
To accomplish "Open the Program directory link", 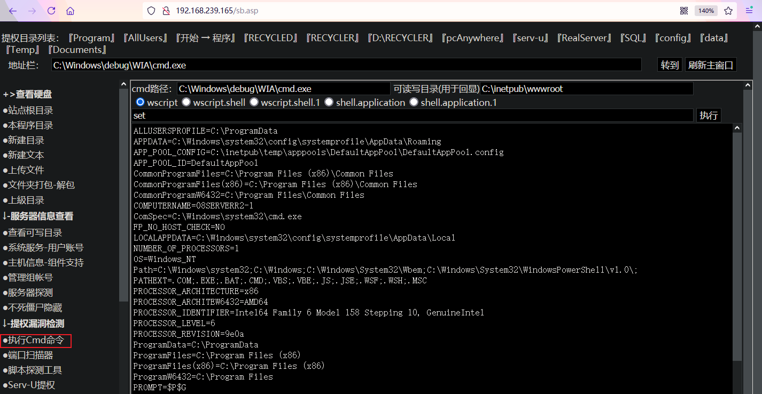I will 91,38.
